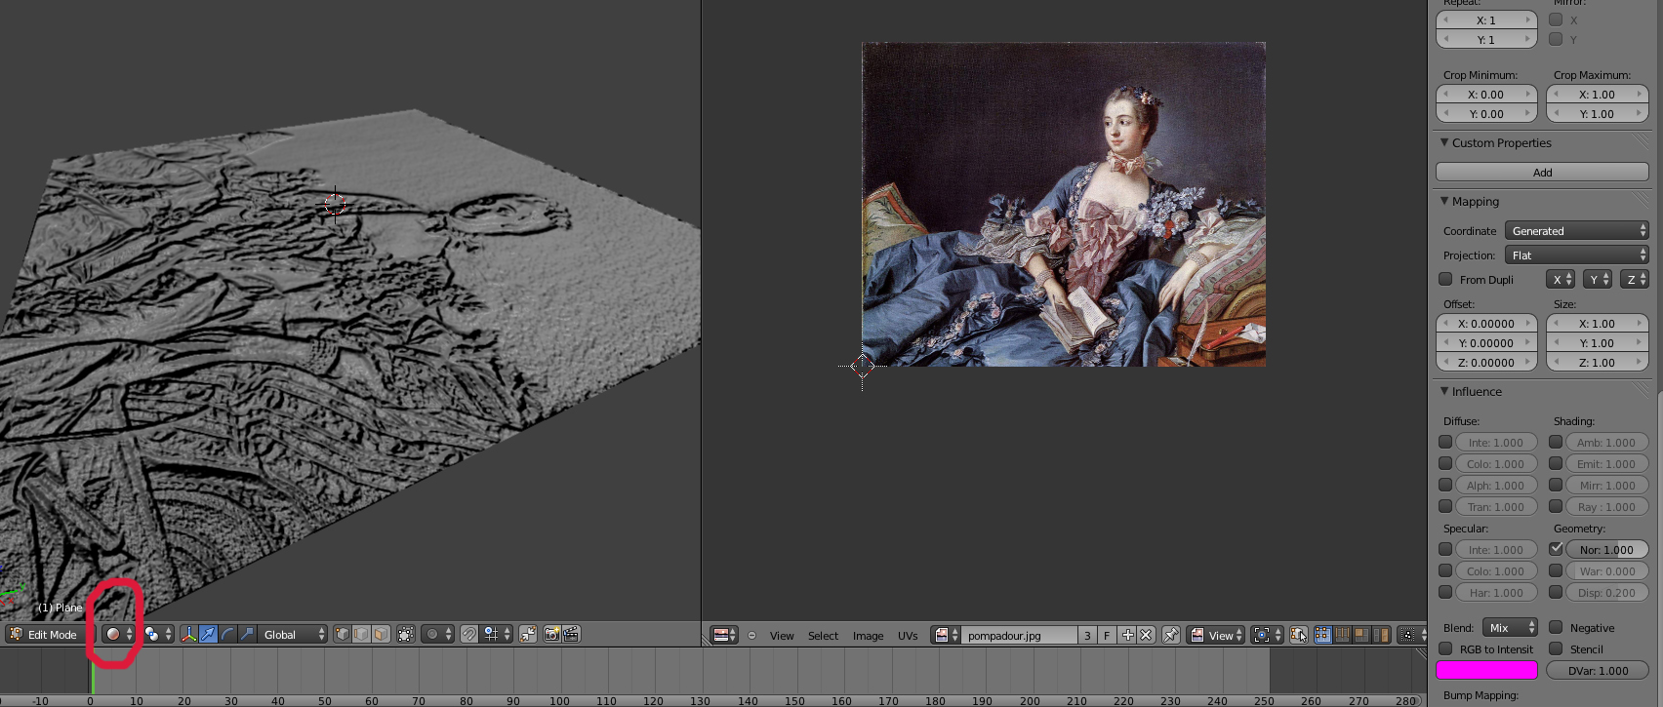
Task: Click the Crop Maximum X field
Action: coord(1598,95)
